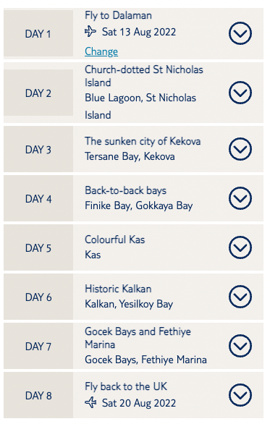The image size is (270, 424).
Task: Click 'Finike Bay, Gokkaya Bay' text
Action: (139, 205)
